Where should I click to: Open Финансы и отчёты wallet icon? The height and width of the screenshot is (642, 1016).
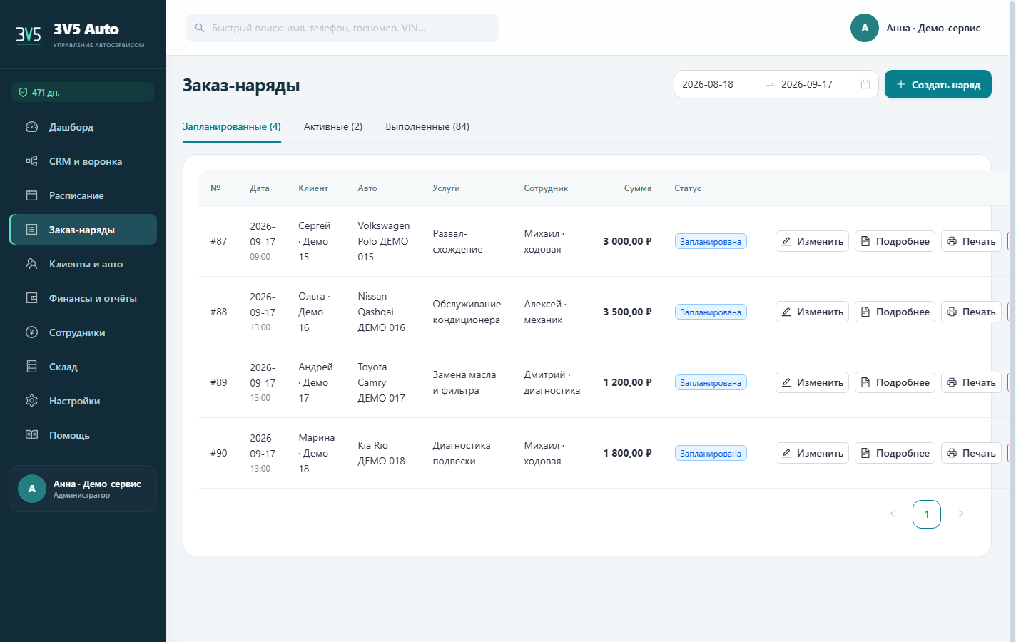31,298
